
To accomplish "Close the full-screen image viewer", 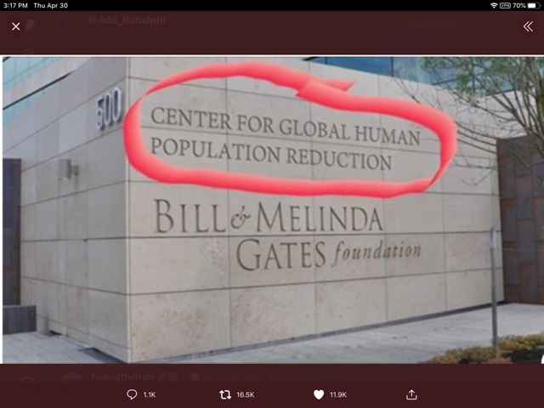I will pos(15,26).
